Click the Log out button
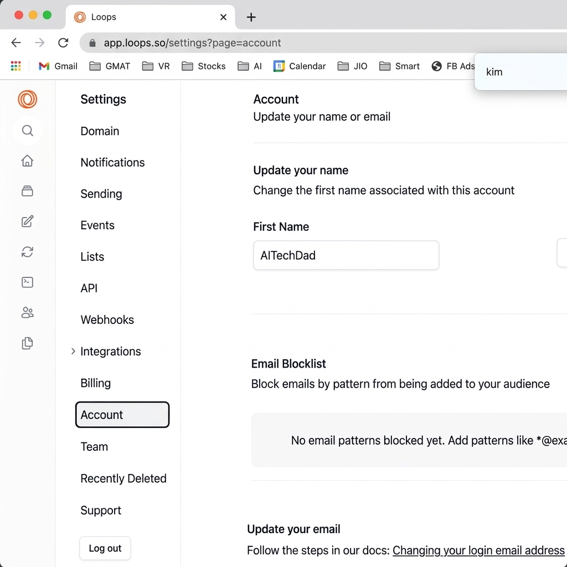 tap(105, 548)
